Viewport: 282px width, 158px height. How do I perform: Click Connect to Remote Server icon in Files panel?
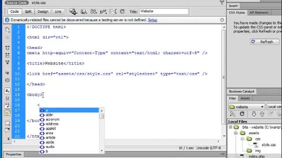232,114
